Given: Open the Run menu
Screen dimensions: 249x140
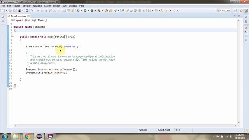Looking at the screenshot, I should point(64,6).
